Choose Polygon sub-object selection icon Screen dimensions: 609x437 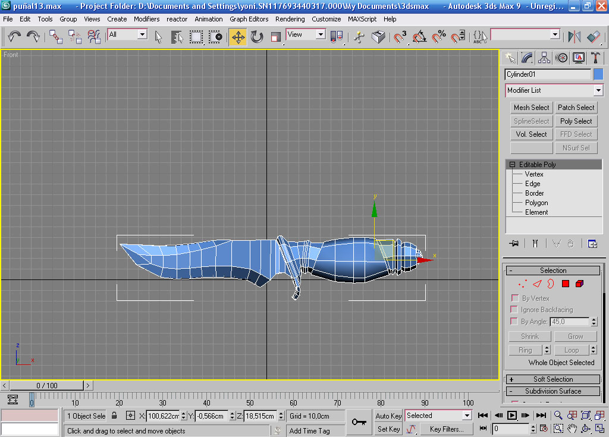click(x=566, y=284)
